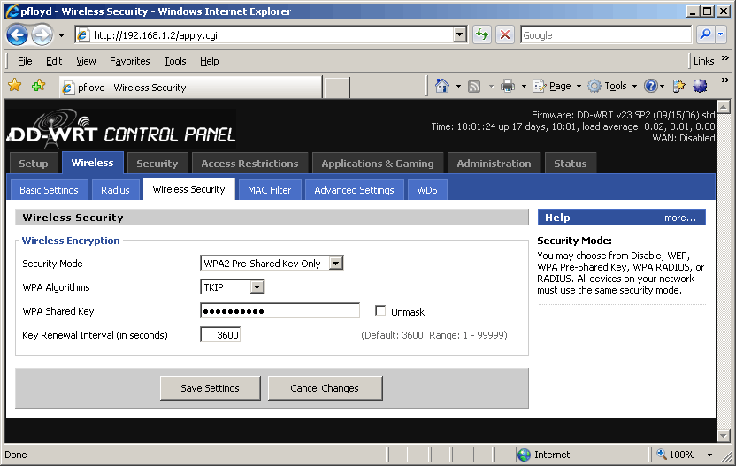Open Print options dropdown arrow
The image size is (736, 466).
click(524, 87)
